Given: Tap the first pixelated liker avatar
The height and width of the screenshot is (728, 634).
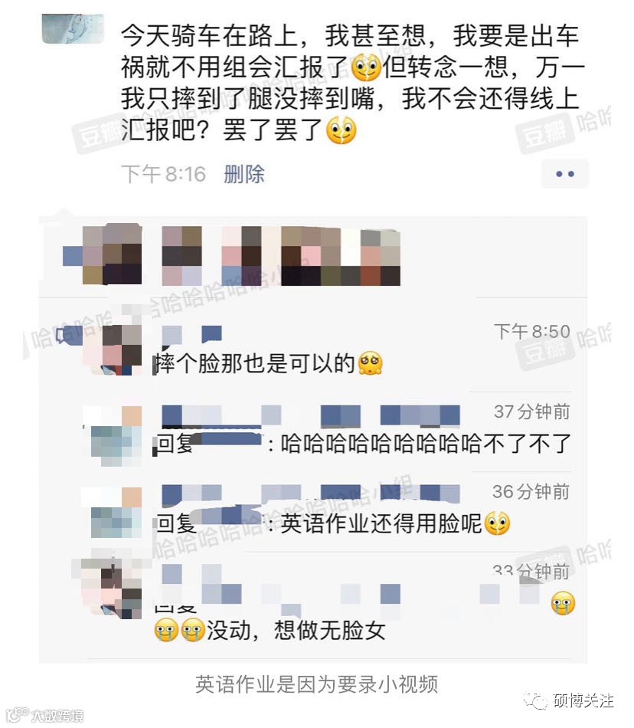Looking at the screenshot, I should (x=113, y=254).
